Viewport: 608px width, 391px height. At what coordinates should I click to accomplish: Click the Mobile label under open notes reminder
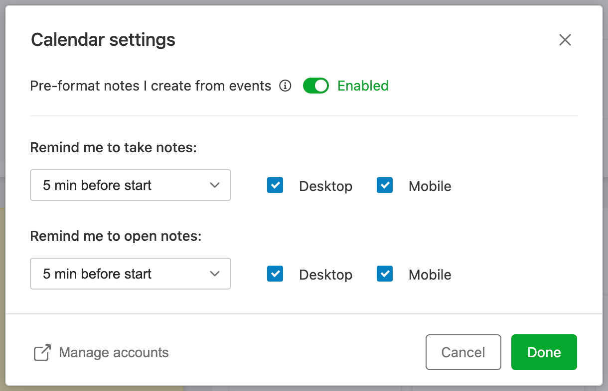click(x=430, y=275)
